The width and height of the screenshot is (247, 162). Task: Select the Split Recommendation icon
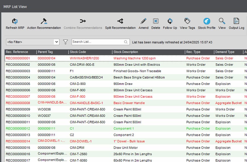(x=120, y=21)
